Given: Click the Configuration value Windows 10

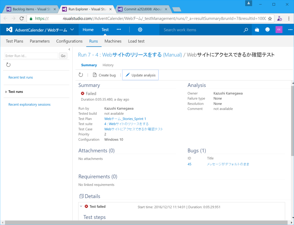Looking at the screenshot, I should pos(114,139).
